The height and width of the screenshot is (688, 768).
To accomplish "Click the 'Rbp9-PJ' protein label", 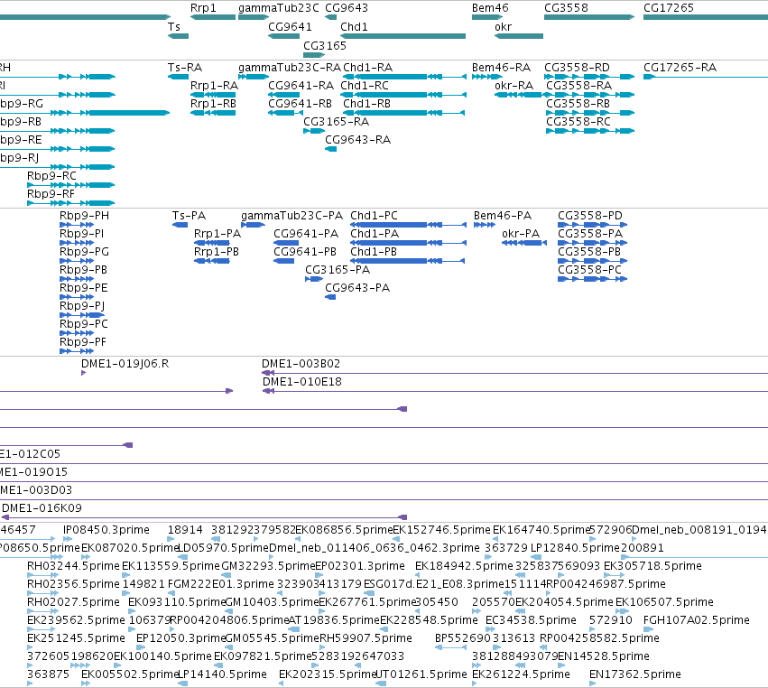I will (82, 306).
